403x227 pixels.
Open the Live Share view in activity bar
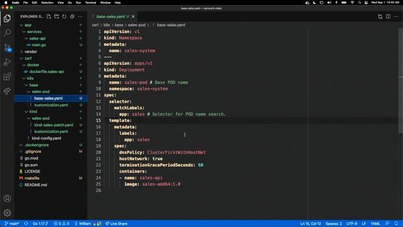(x=7, y=91)
